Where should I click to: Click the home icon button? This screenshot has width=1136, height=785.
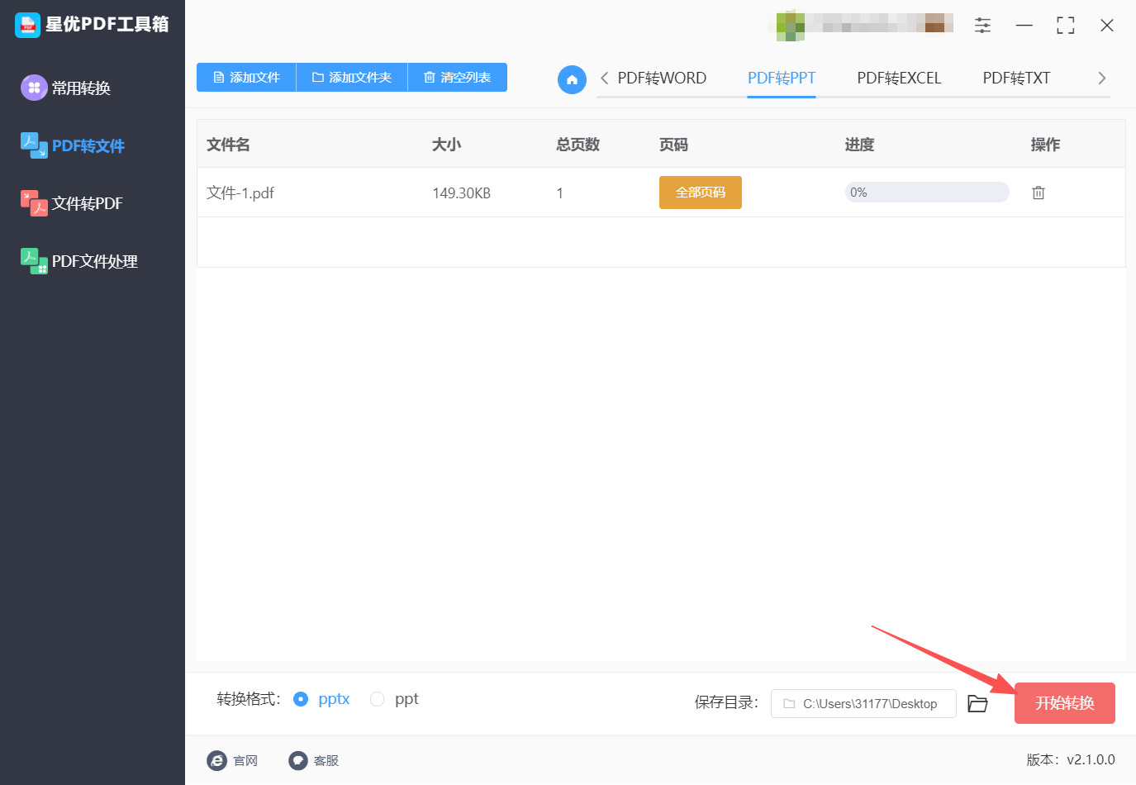pyautogui.click(x=572, y=79)
